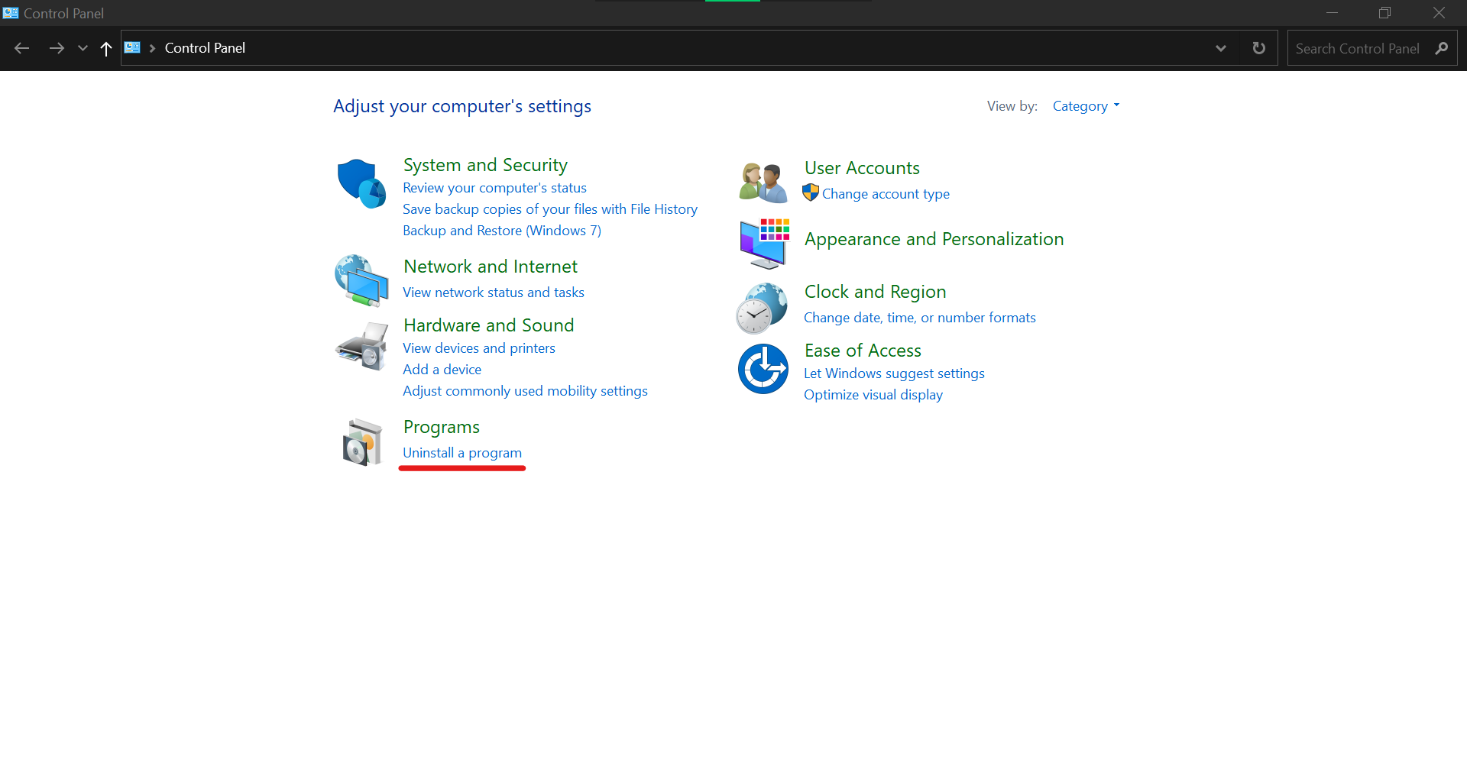Open the Programs disc box icon

click(x=361, y=442)
